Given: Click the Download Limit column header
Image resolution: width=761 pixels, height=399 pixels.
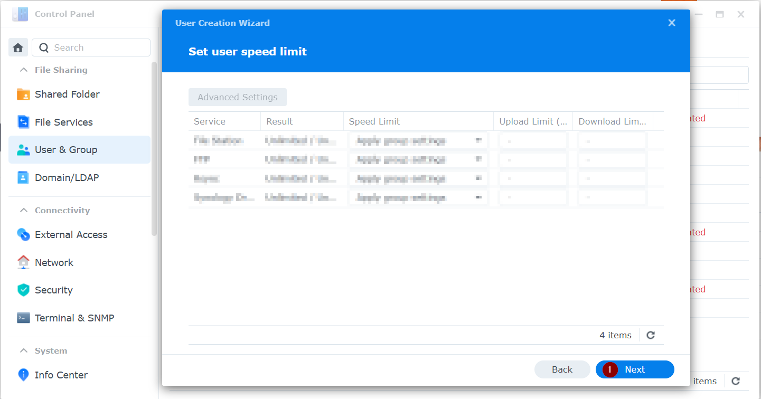Looking at the screenshot, I should [x=613, y=121].
